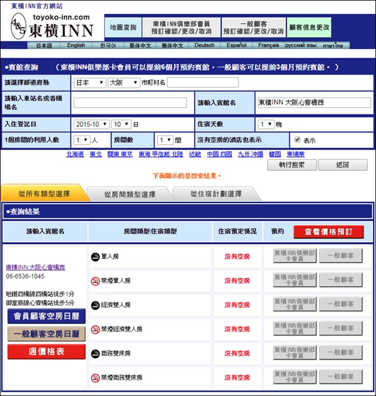Switch language to Español
Screen dimensions: 376x396
pyautogui.click(x=236, y=45)
